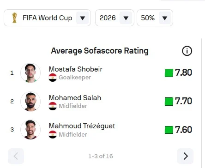
Task: Click Mostafa Shobeir's Egypt flag icon
Action: pyautogui.click(x=53, y=78)
